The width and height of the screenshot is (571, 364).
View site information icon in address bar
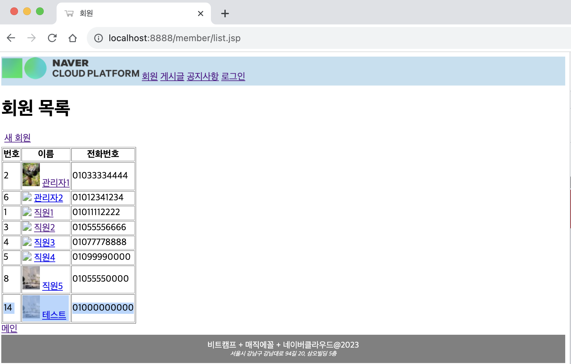pos(98,38)
